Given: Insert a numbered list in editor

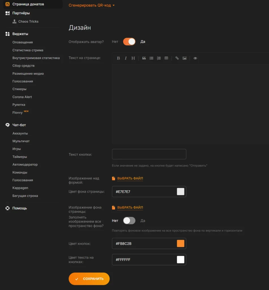Looking at the screenshot, I should [159, 58].
